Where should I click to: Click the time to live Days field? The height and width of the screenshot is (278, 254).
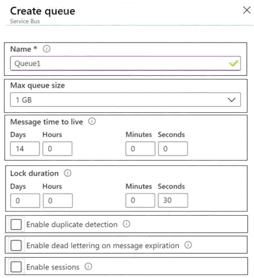point(25,149)
